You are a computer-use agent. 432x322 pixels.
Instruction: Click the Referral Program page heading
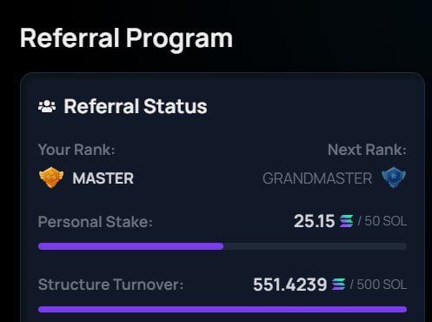[126, 38]
